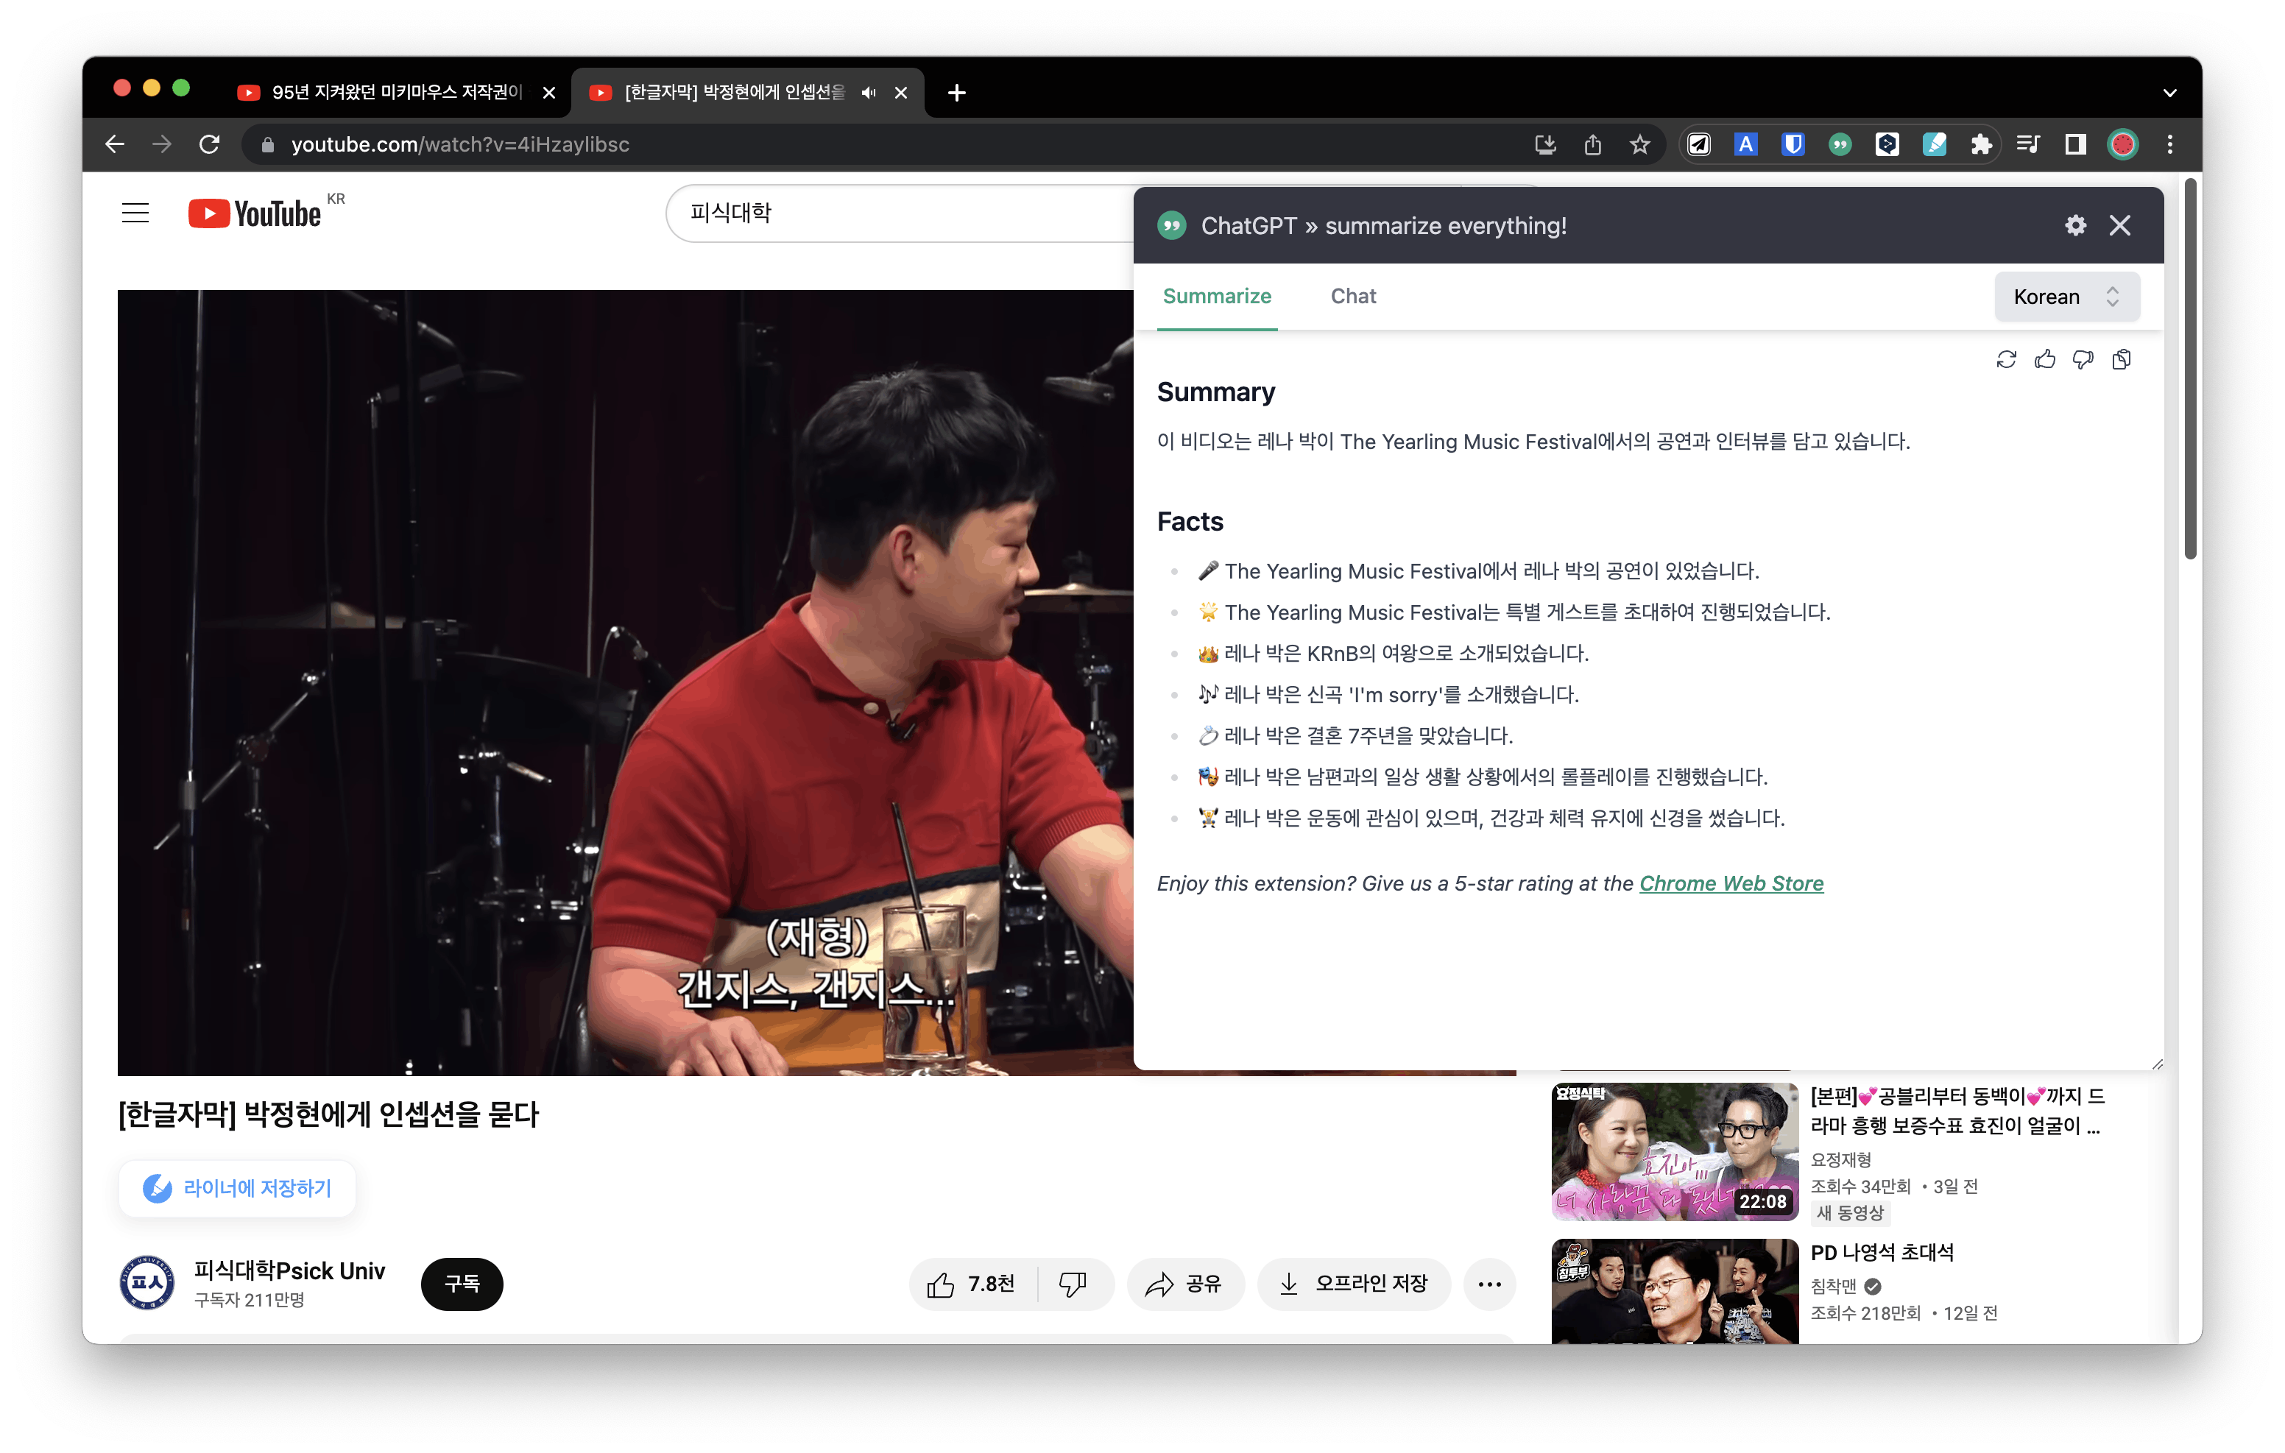This screenshot has width=2285, height=1453.
Task: Click the fact about 결혼 7주년
Action: [x=1354, y=735]
